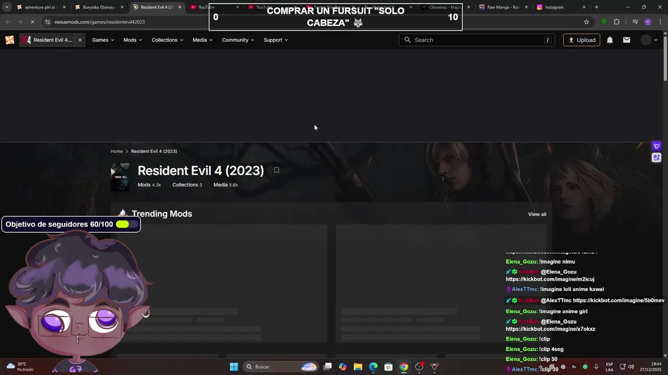Open Microsoft Store from the taskbar

[388, 367]
